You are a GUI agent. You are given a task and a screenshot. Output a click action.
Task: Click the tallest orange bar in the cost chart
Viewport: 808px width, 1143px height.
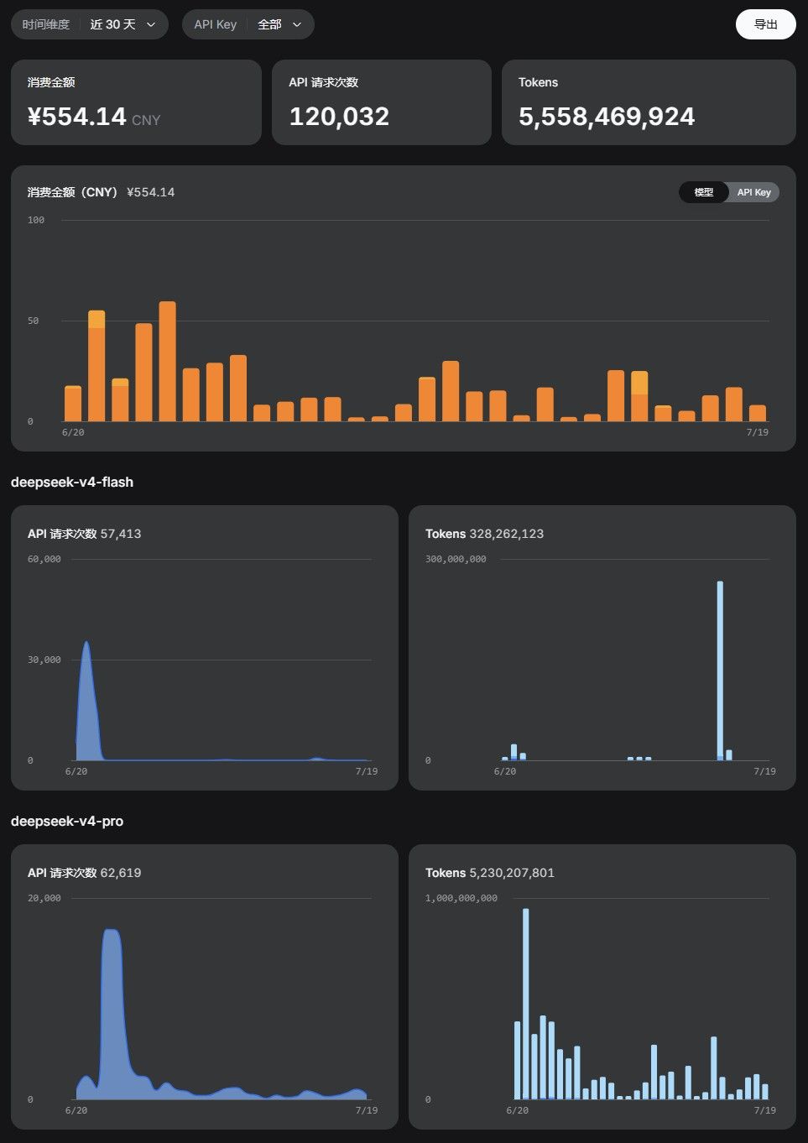click(167, 362)
